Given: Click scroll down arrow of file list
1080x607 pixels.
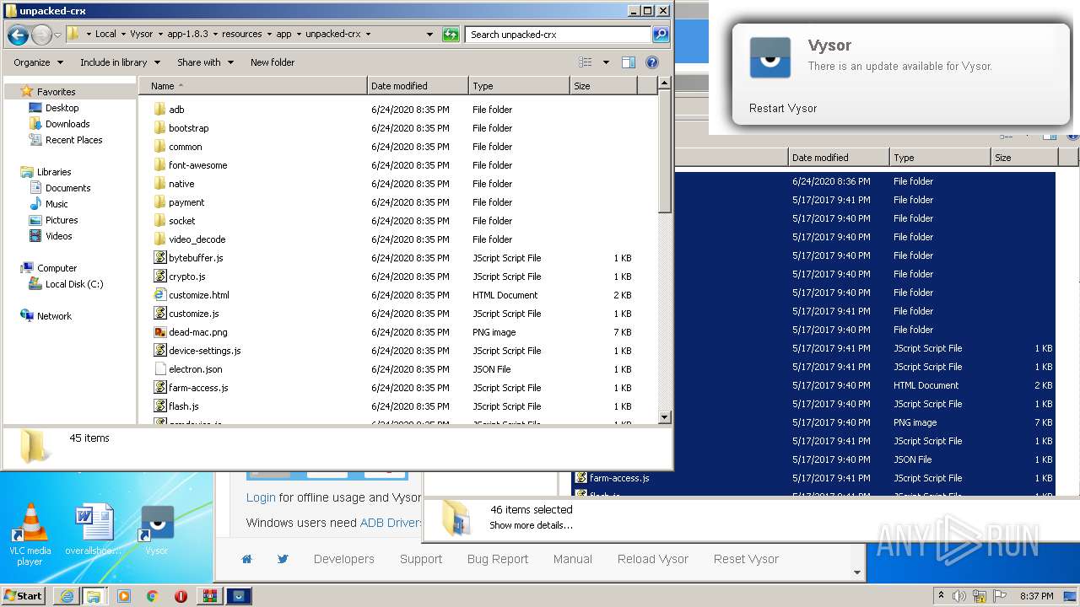Looking at the screenshot, I should point(665,416).
